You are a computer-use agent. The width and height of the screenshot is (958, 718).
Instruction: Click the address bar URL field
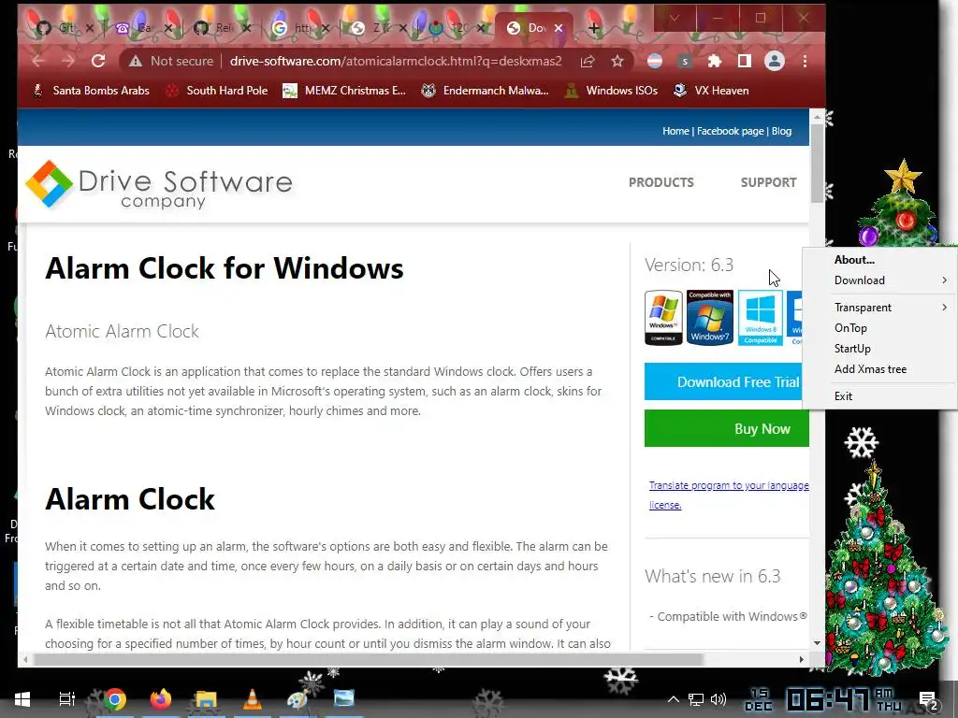point(396,61)
